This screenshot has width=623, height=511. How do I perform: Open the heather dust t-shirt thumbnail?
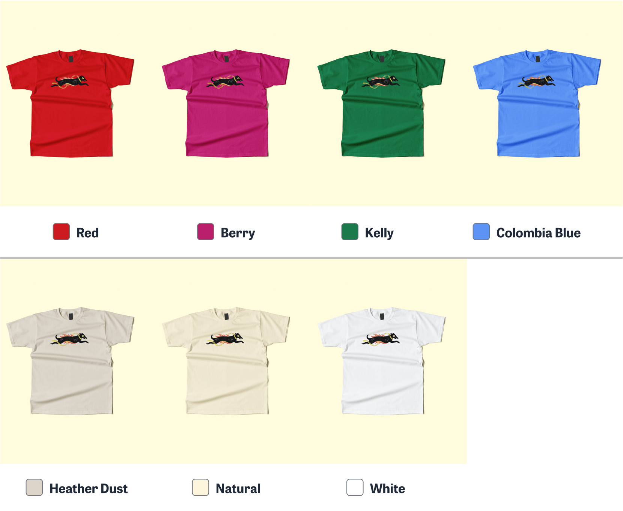click(70, 361)
